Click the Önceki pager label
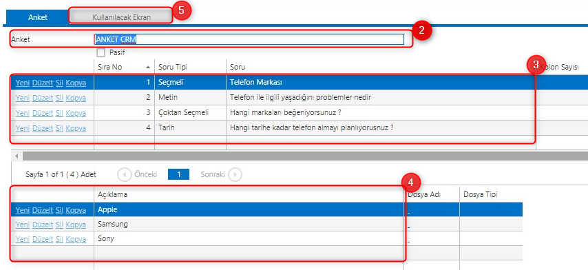588x270 pixels. (x=145, y=174)
